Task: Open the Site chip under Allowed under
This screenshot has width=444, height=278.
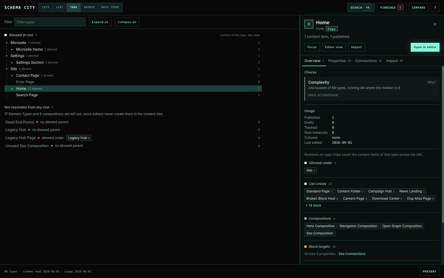Action: point(311,170)
